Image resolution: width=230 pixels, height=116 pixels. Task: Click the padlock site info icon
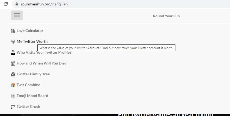[17, 4]
